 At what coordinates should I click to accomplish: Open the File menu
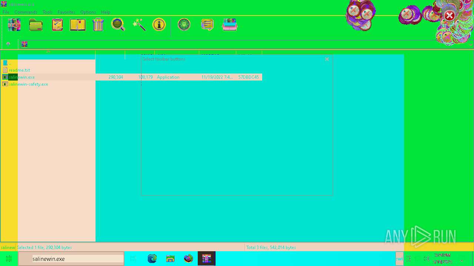pyautogui.click(x=6, y=12)
